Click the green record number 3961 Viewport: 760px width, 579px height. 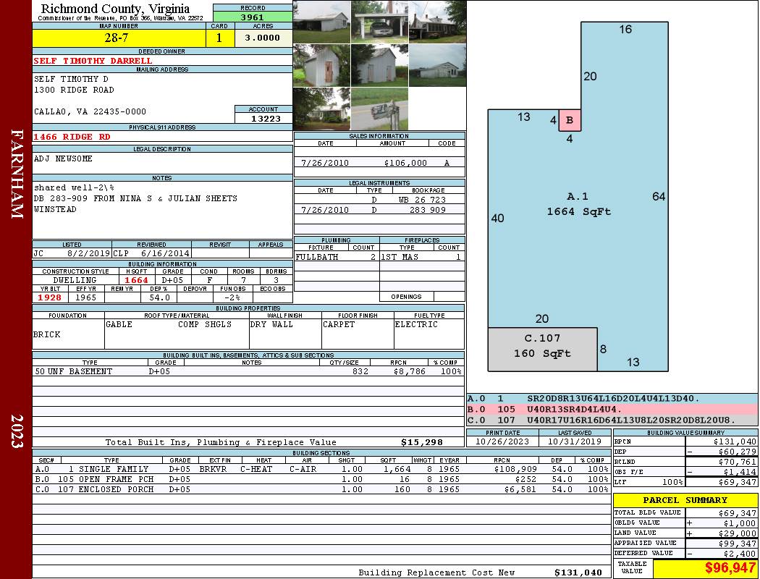click(252, 17)
